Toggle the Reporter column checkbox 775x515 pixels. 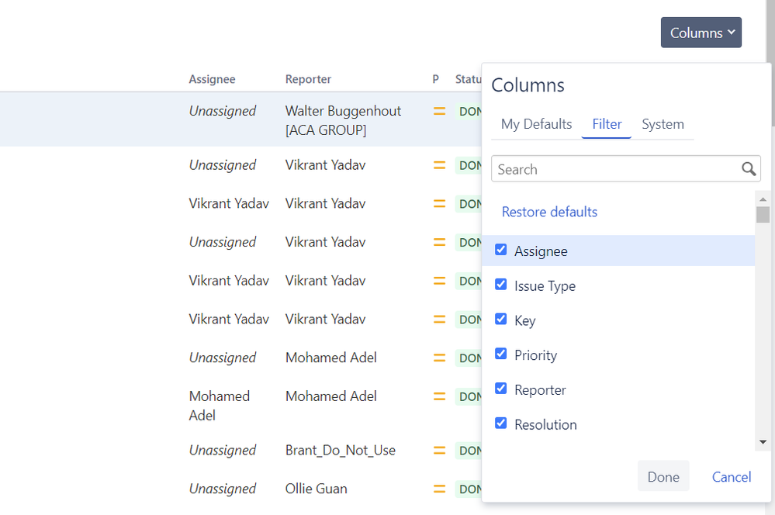click(501, 389)
